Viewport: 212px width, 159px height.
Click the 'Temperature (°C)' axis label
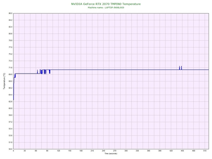coord(4,81)
